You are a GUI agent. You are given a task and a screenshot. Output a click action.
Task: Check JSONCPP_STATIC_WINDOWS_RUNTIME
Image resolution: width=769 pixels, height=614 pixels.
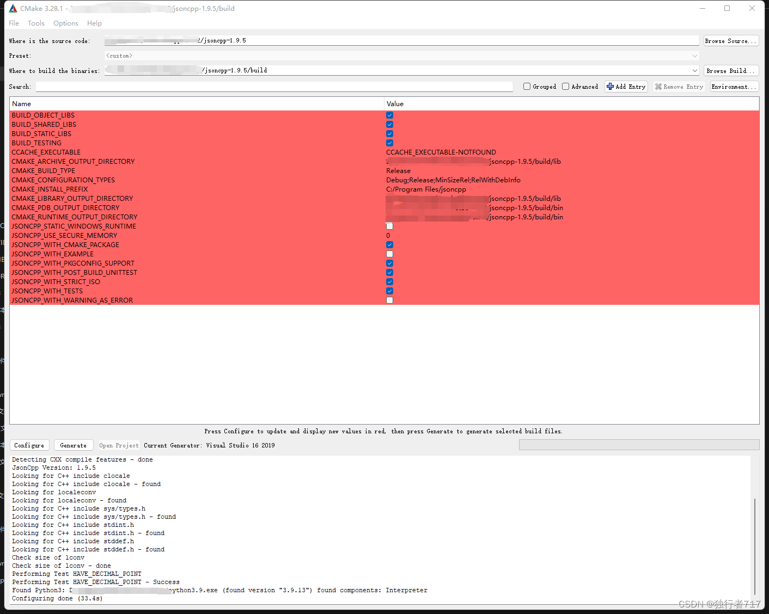point(389,225)
